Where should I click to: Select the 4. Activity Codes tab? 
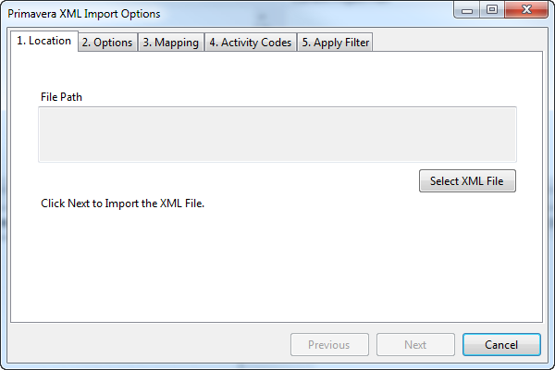[251, 43]
